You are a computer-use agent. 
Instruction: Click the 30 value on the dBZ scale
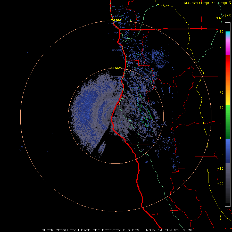tap(221, 108)
